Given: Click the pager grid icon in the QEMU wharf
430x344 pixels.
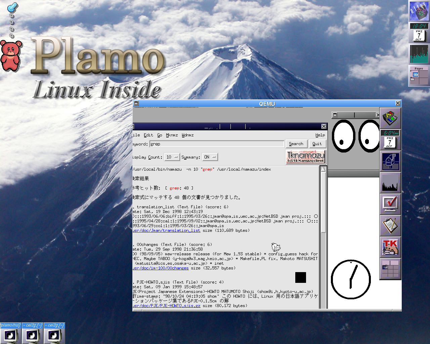Looking at the screenshot, I should tap(390, 268).
